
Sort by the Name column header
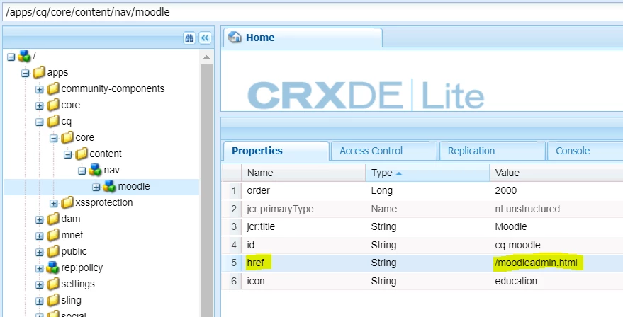303,173
